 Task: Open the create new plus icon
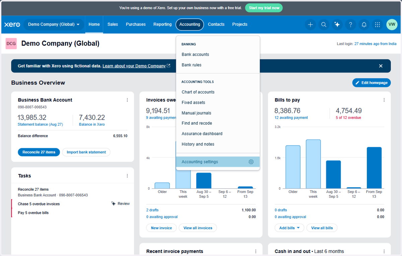click(x=311, y=24)
